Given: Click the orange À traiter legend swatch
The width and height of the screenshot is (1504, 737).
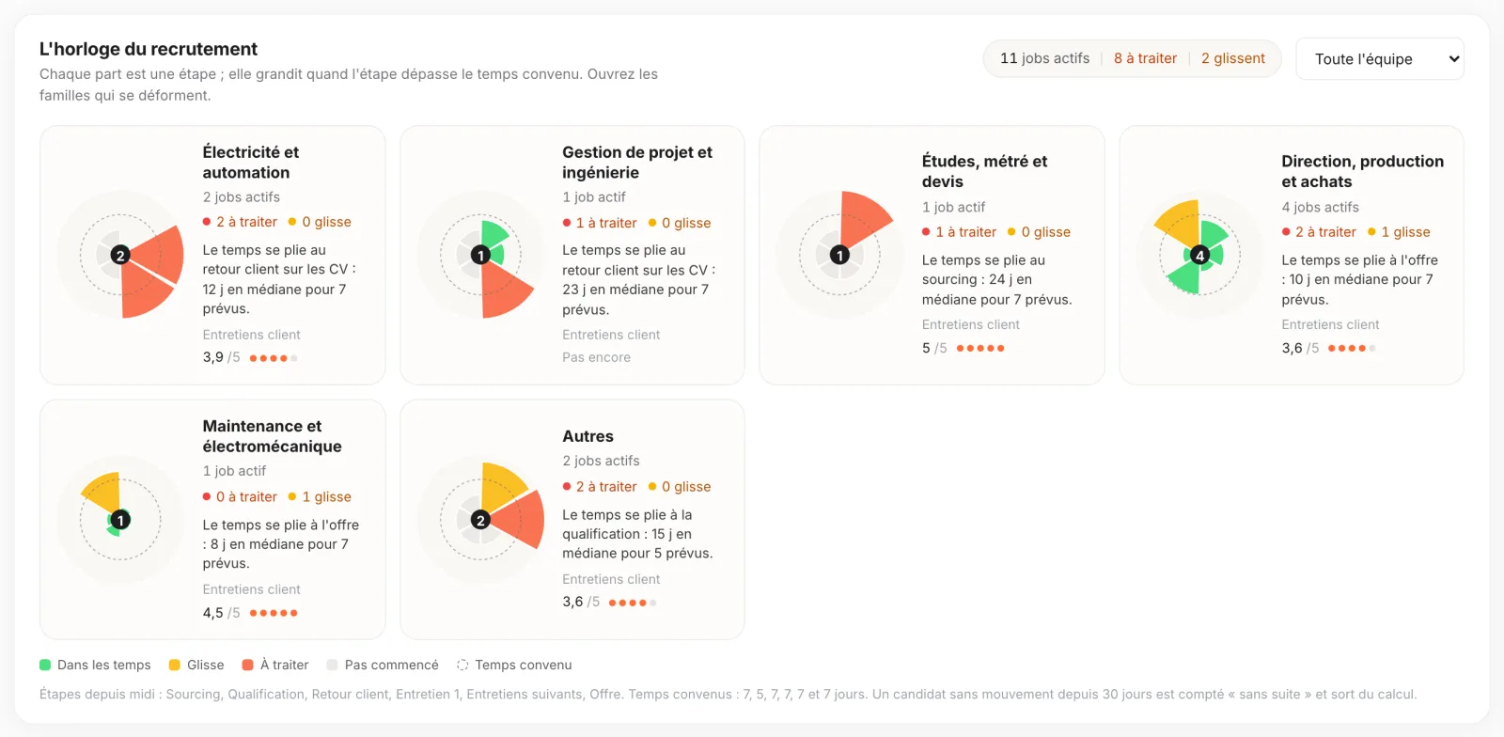Looking at the screenshot, I should pyautogui.click(x=248, y=665).
